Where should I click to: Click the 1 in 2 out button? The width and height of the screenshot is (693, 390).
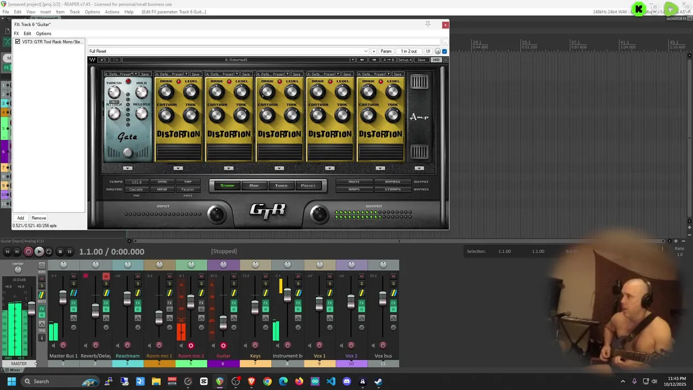coord(409,51)
